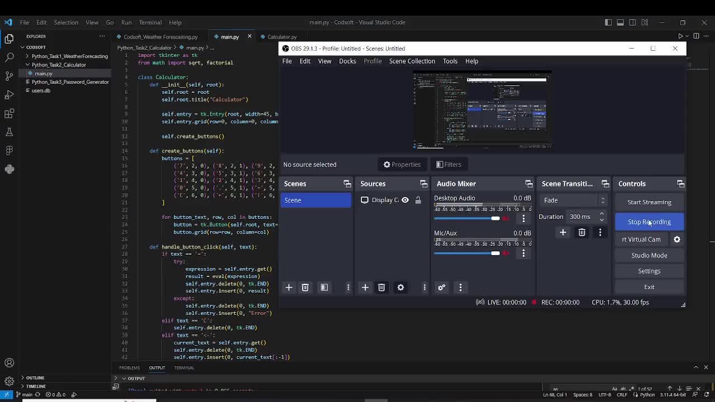Remove selected source with trash icon
This screenshot has height=402, width=715.
coord(382,288)
